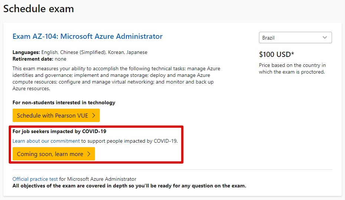Click arrow icon on Coming soon button
Image resolution: width=345 pixels, height=200 pixels.
(89, 154)
